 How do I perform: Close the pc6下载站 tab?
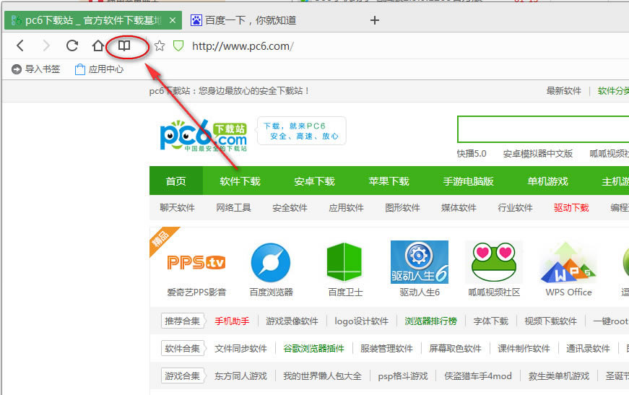(x=173, y=20)
